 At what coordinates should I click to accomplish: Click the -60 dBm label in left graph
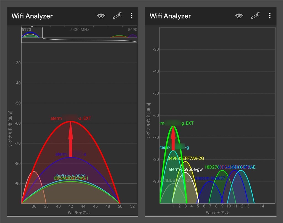tap(18, 123)
